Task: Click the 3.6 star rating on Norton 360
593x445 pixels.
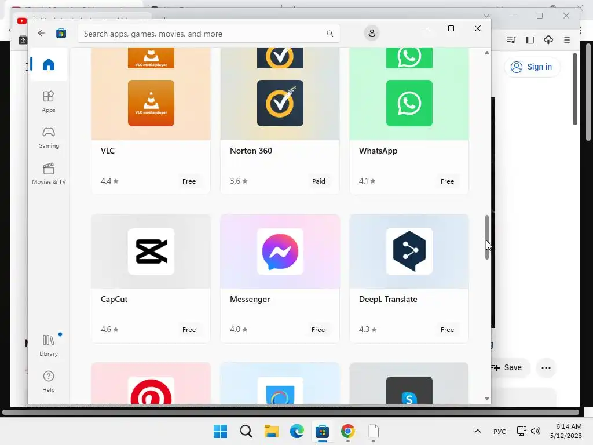Action: click(x=239, y=181)
